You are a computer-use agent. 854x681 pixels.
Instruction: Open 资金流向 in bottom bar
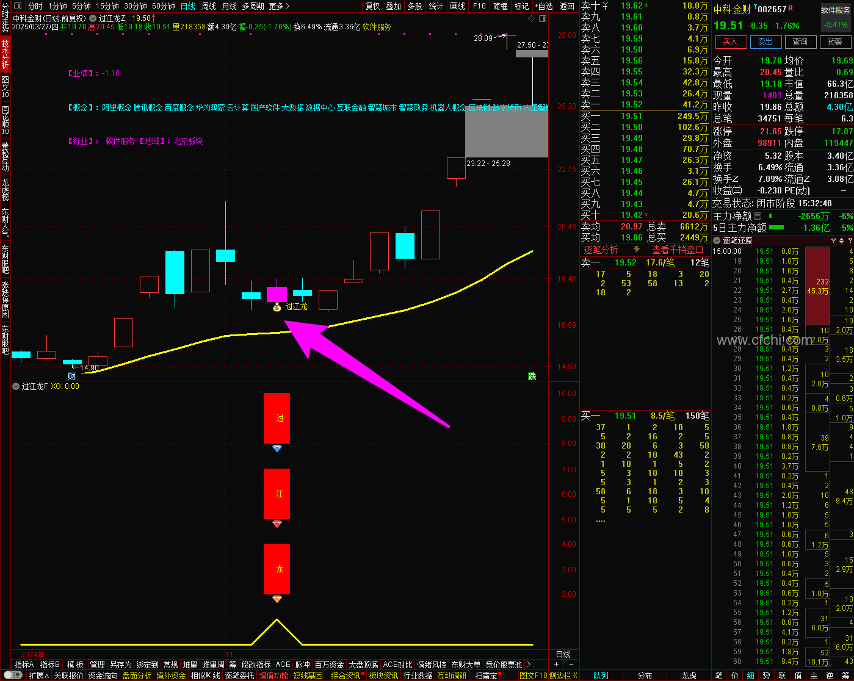click(103, 676)
